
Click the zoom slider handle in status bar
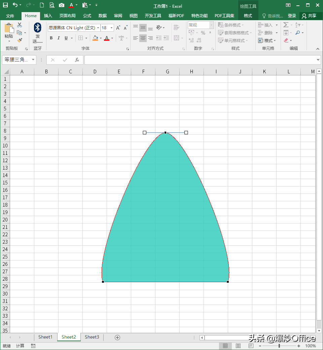point(279,346)
